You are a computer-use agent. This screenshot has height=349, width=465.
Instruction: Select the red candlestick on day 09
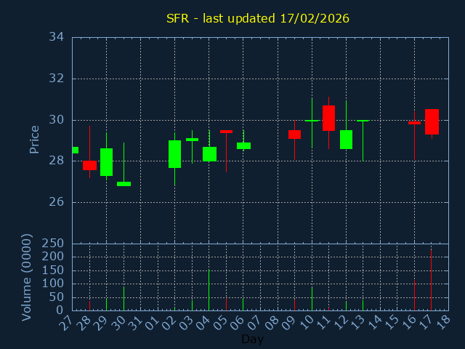pos(294,135)
